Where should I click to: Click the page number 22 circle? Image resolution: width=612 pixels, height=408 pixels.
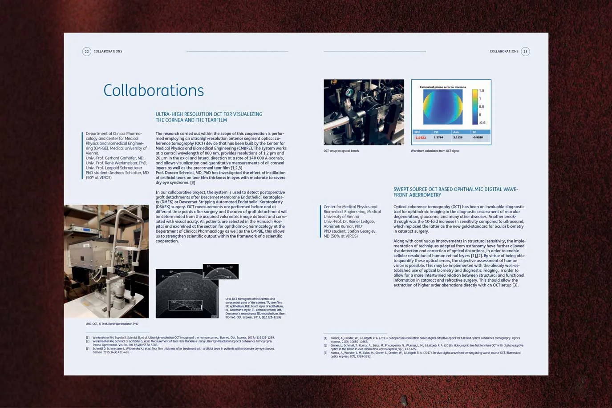coord(87,52)
